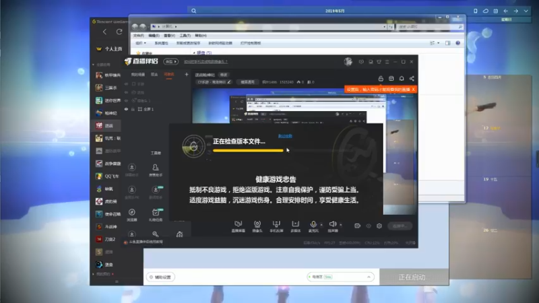Image resolution: width=539 pixels, height=303 pixels.
Task: Expand the calendar bar chevron-down
Action: (x=526, y=11)
